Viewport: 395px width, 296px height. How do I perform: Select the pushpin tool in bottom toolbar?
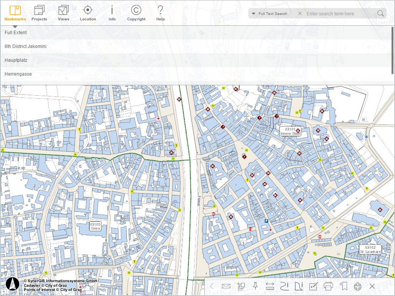(x=255, y=286)
